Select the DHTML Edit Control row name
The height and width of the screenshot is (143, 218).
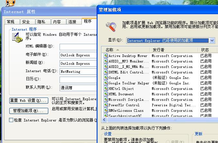point(128,72)
